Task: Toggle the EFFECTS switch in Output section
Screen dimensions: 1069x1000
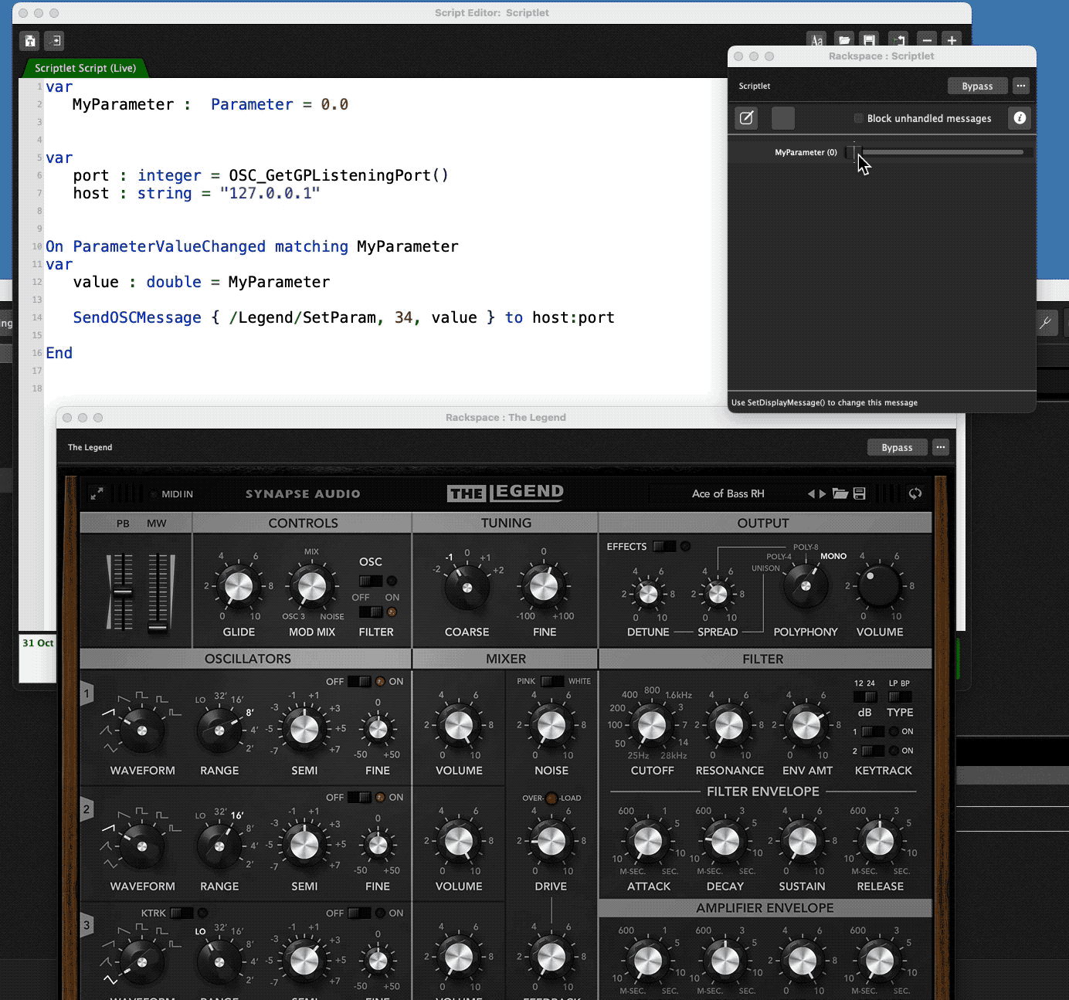Action: point(663,546)
